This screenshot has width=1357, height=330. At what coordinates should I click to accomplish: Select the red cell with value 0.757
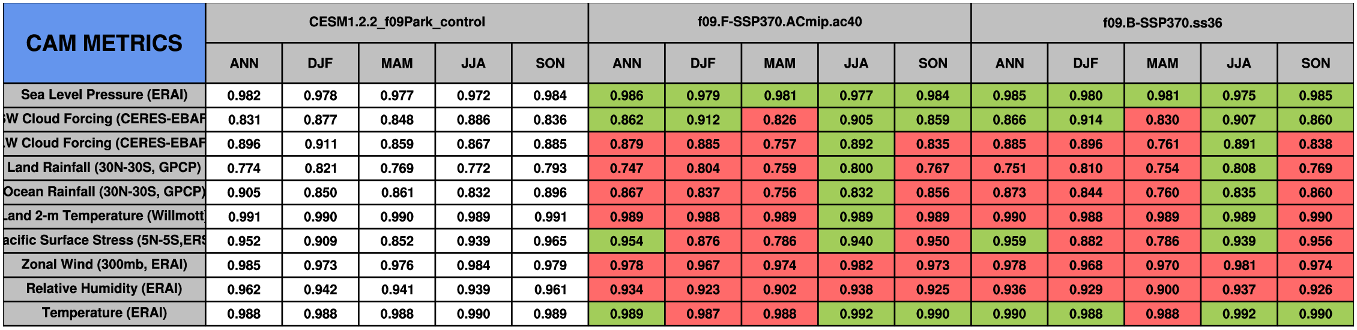tap(779, 144)
